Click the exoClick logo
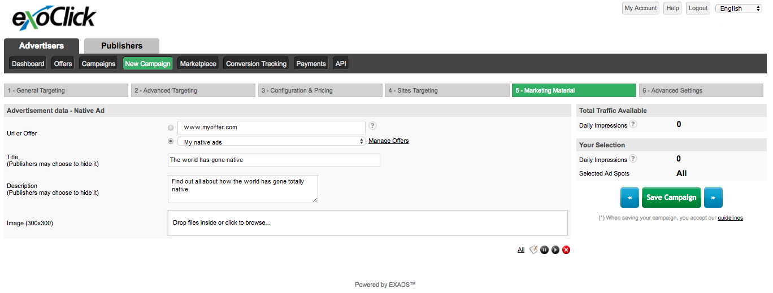 [54, 18]
